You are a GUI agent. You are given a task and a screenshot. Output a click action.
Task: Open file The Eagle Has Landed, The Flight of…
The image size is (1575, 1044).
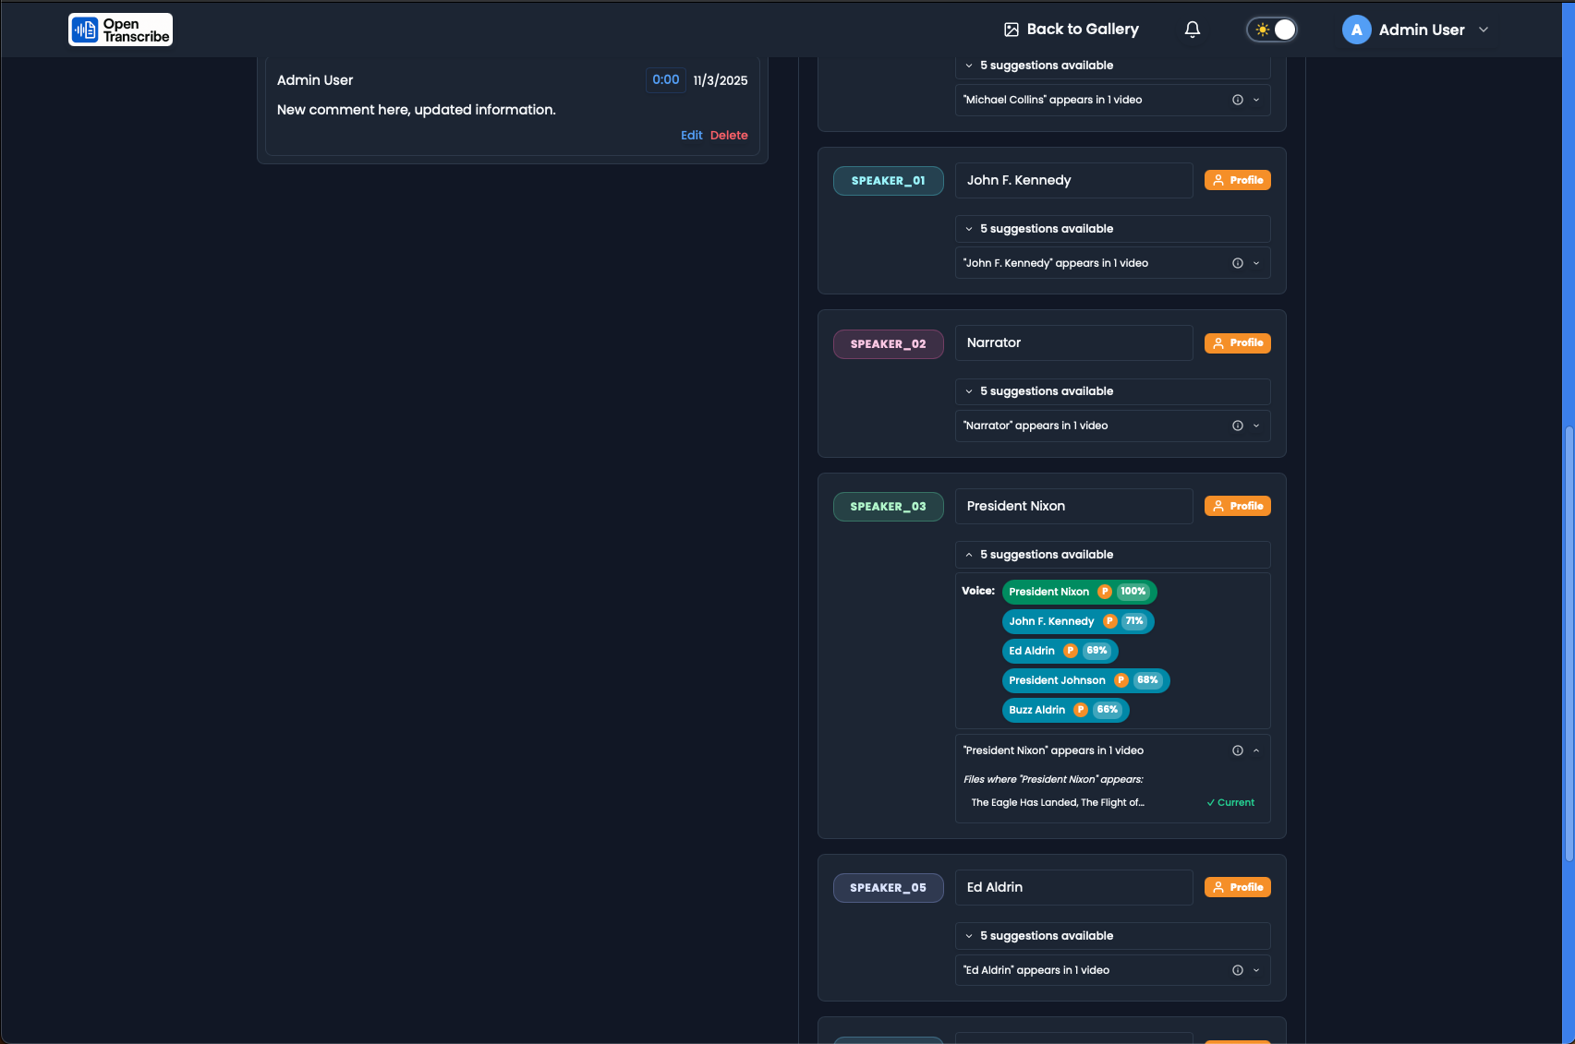point(1058,803)
